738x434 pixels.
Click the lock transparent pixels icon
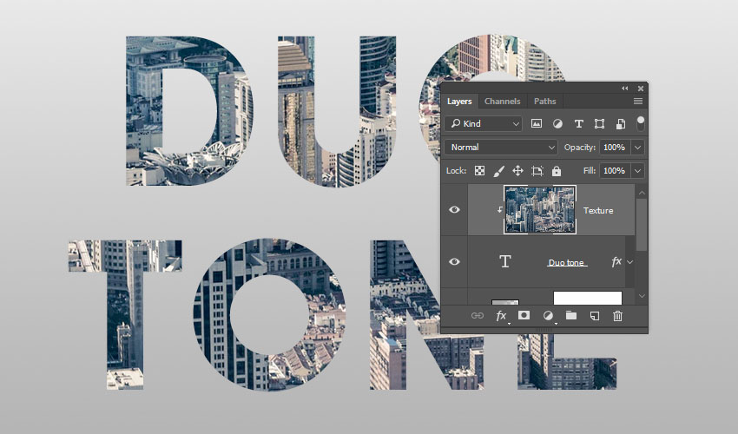pyautogui.click(x=479, y=171)
